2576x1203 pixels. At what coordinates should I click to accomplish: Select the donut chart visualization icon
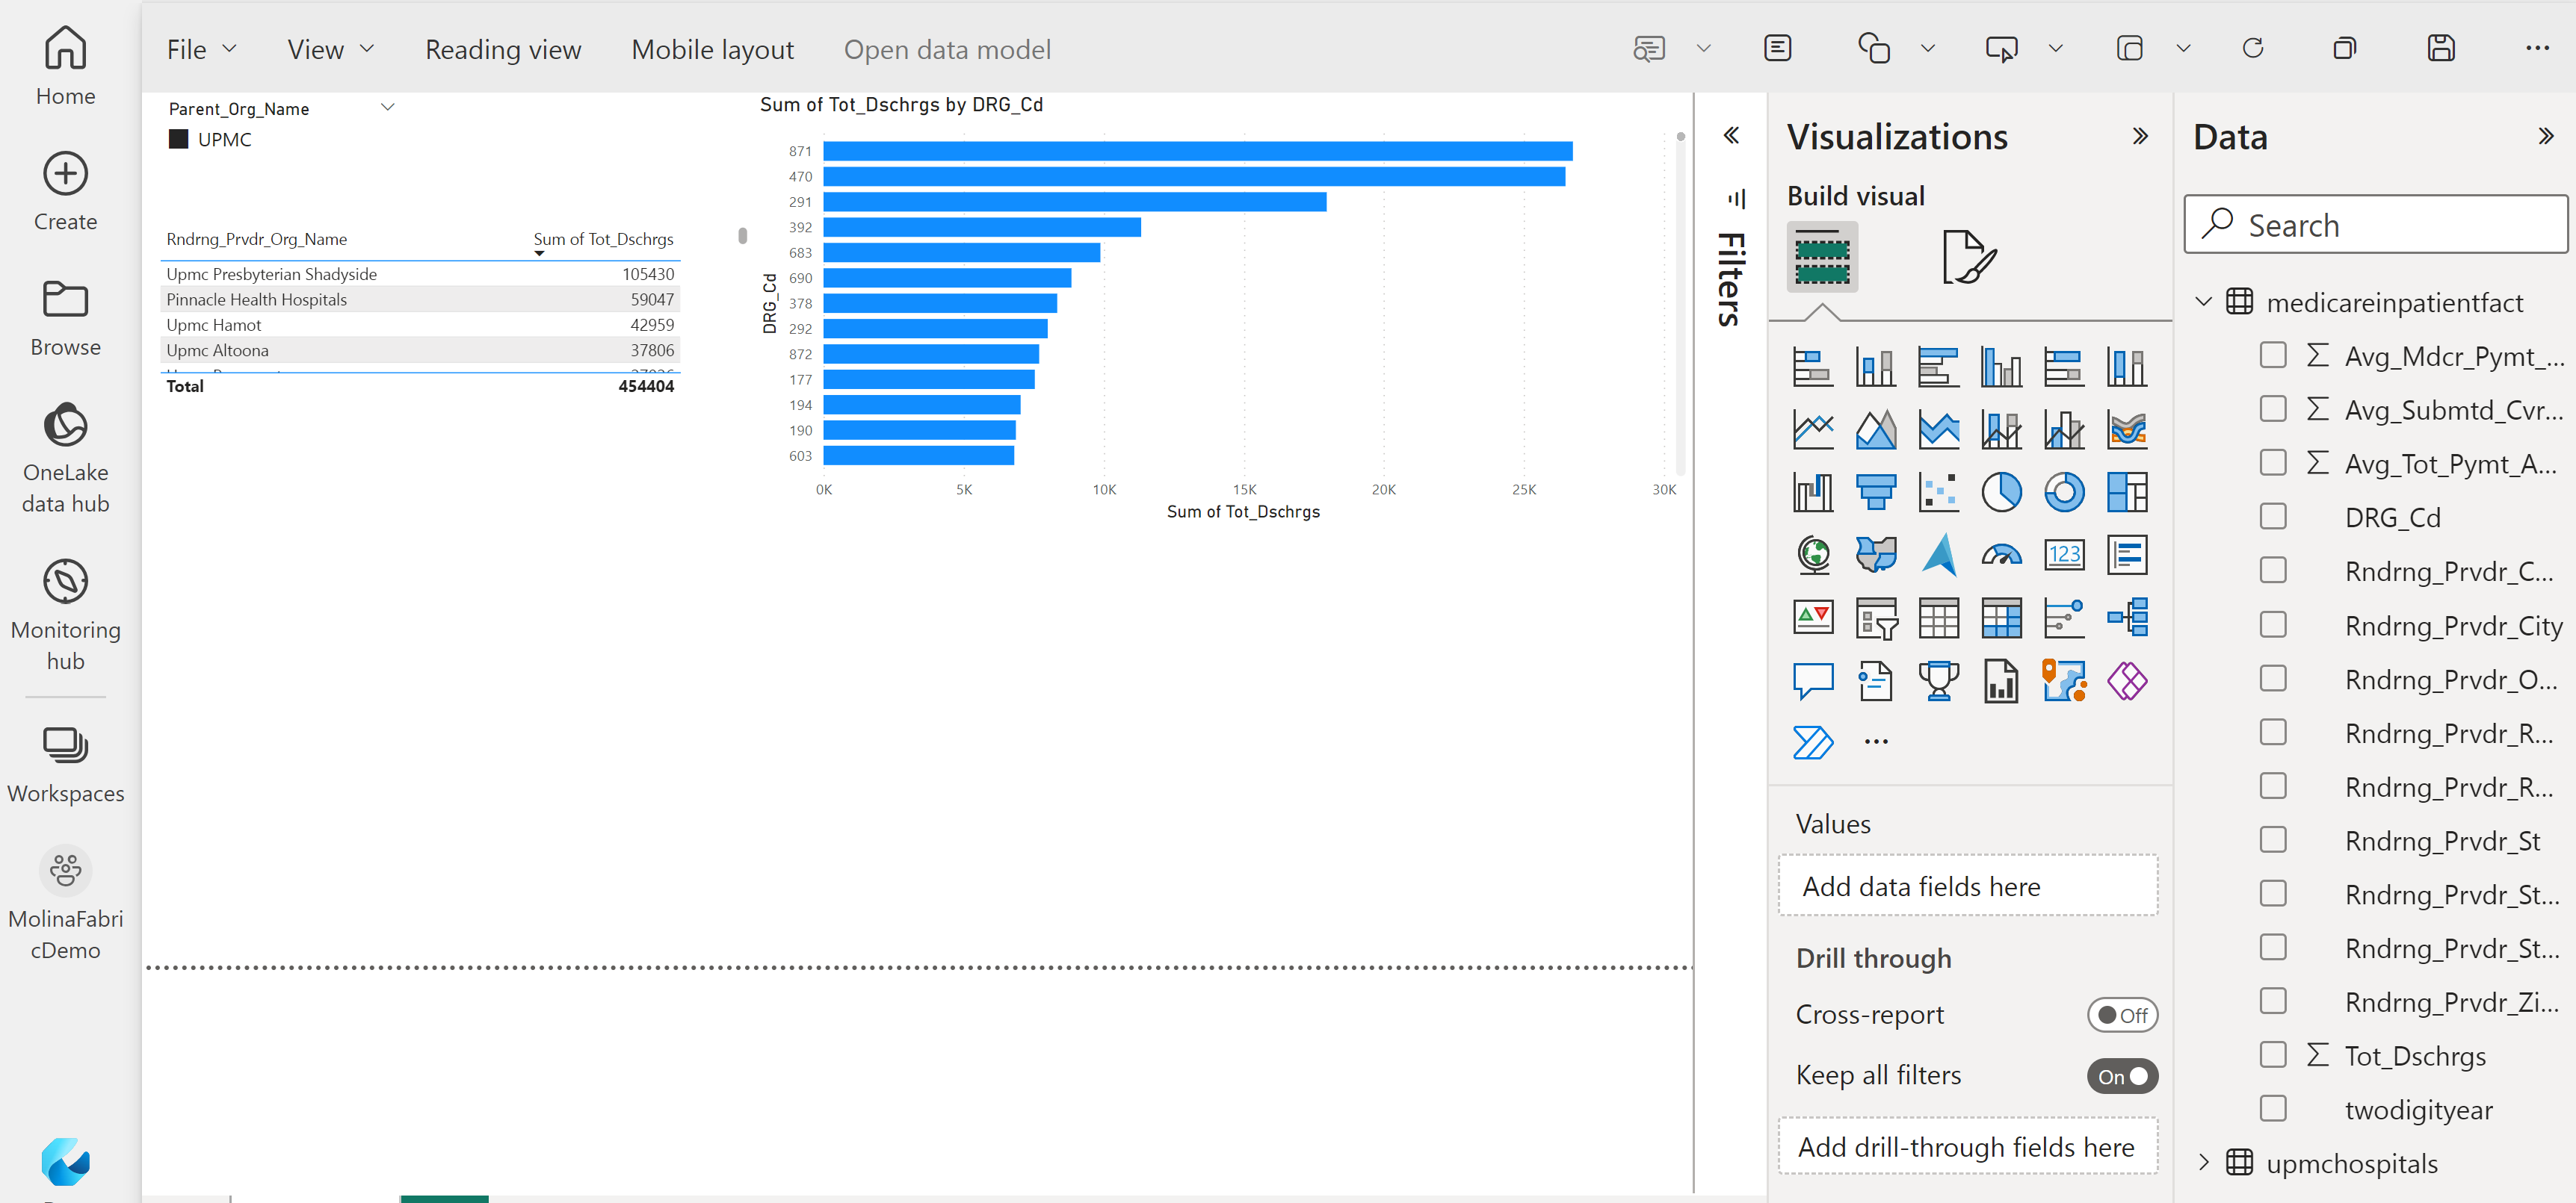point(2064,493)
